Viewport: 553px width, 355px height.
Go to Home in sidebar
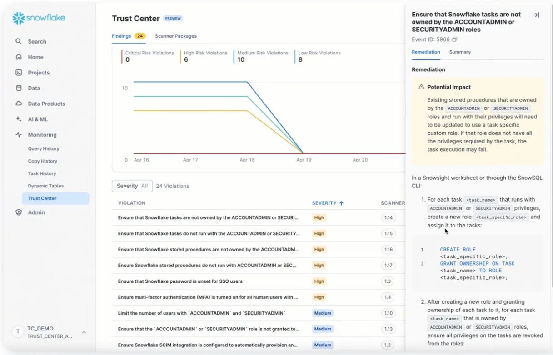pyautogui.click(x=35, y=57)
